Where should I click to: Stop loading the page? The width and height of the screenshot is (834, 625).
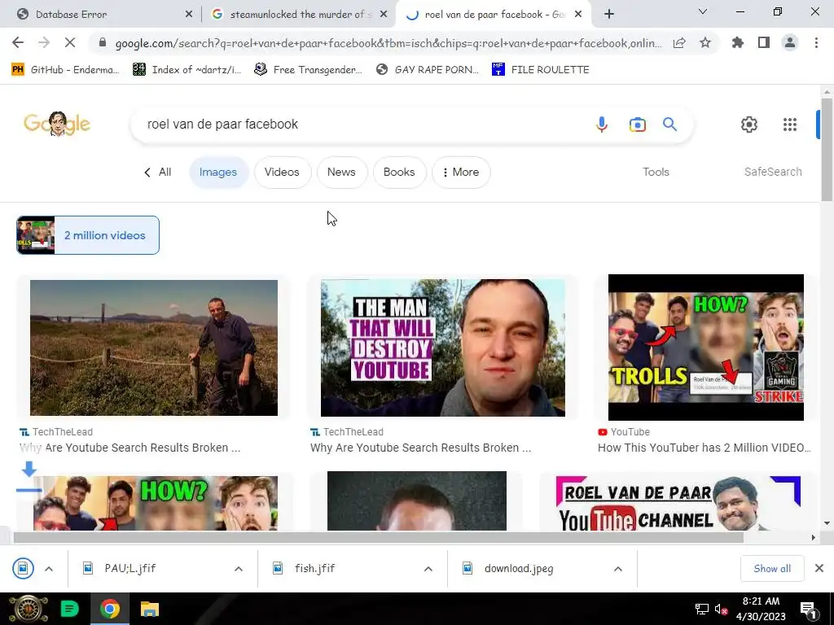click(70, 43)
